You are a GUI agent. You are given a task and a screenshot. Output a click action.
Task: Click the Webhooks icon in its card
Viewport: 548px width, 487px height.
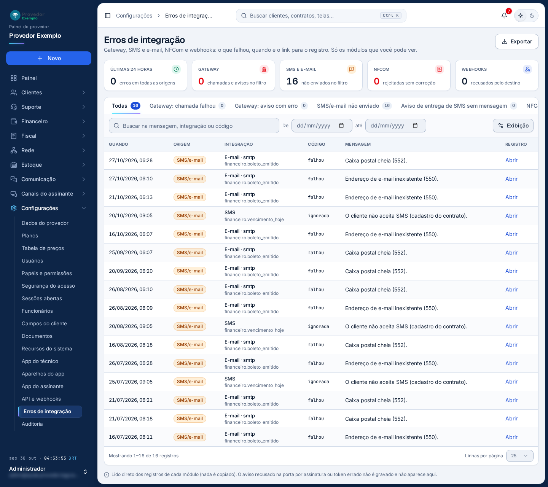527,69
